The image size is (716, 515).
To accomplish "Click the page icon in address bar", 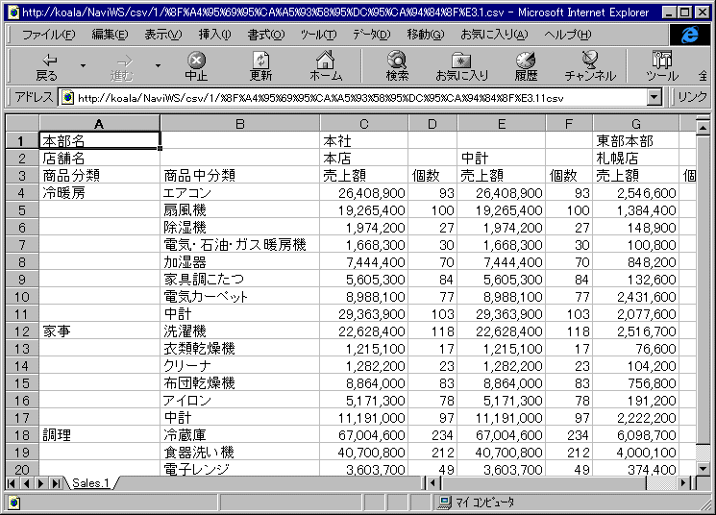I will pos(68,97).
